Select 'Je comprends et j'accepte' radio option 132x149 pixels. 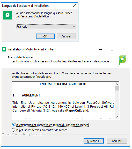[13, 125]
